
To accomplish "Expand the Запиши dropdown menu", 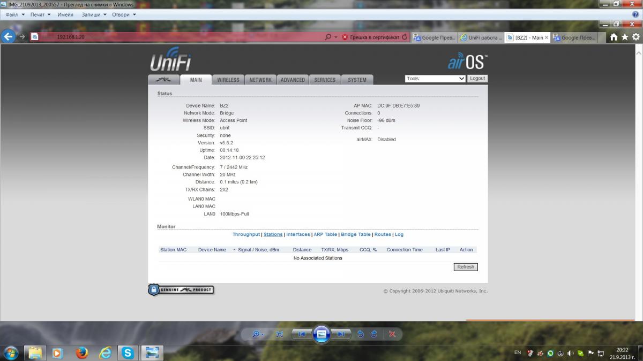I will [94, 15].
